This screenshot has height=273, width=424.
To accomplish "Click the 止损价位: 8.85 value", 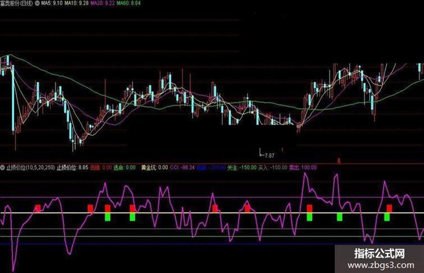I will [72, 168].
